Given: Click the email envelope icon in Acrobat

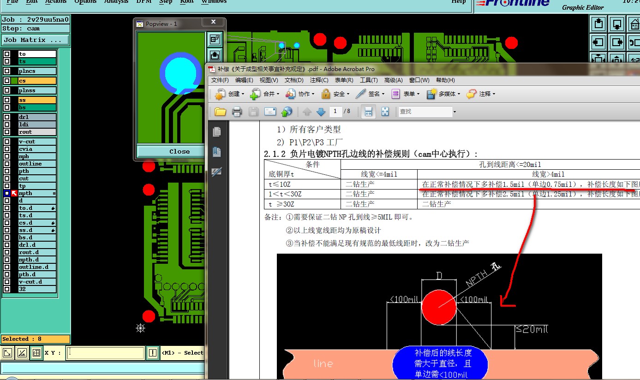Looking at the screenshot, I should point(270,112).
